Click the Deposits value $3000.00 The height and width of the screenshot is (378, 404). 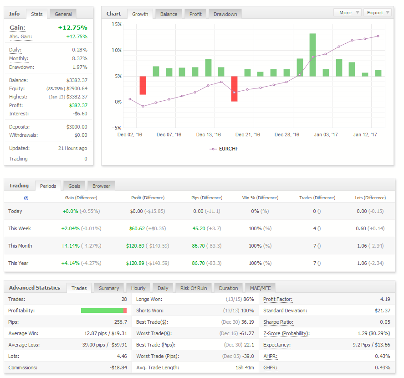click(x=77, y=127)
